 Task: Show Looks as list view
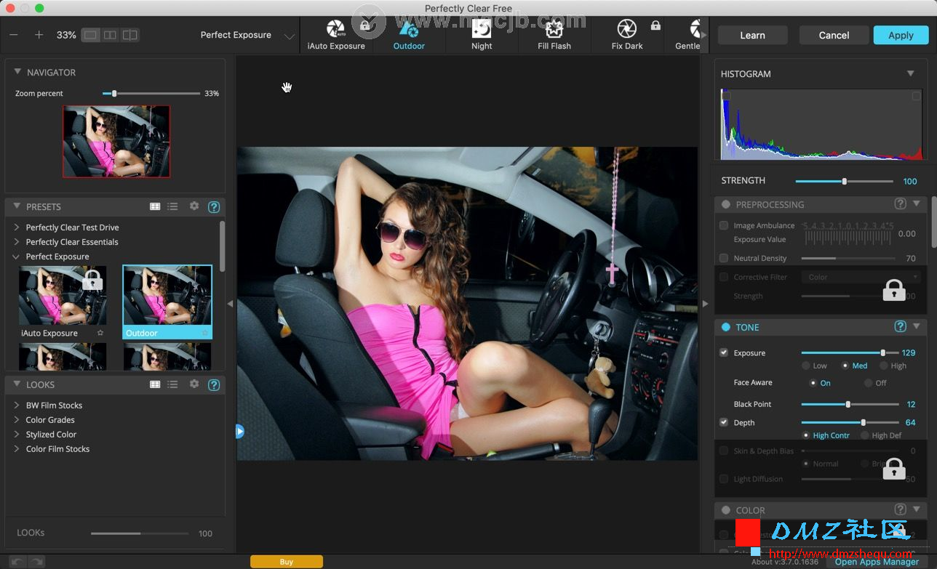click(172, 384)
